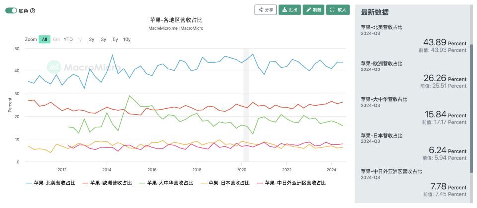477x208 pixels.
Task: Click the 7.78 Percent value
Action: pos(447,186)
